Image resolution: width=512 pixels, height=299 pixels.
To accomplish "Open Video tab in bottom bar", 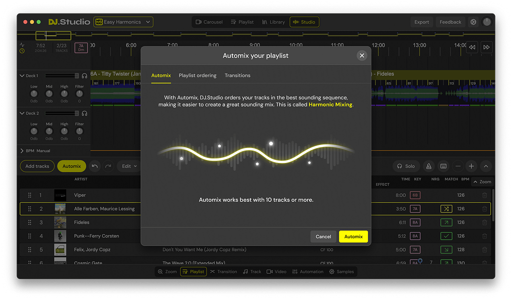I will (277, 272).
